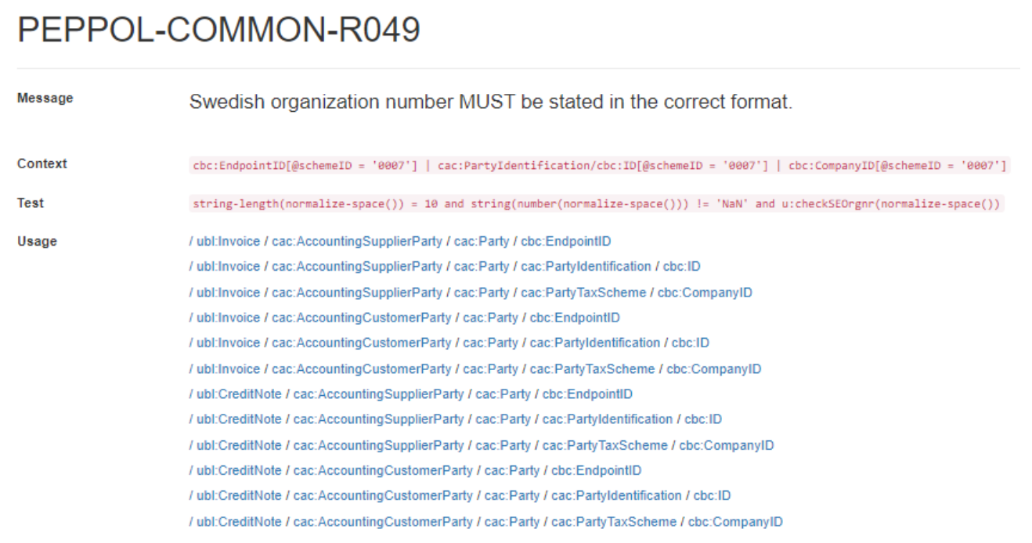The image size is (1032, 543).
Task: Open cbc:EndpointID in CreditNote AccountingSupplierParty row
Action: tap(587, 394)
